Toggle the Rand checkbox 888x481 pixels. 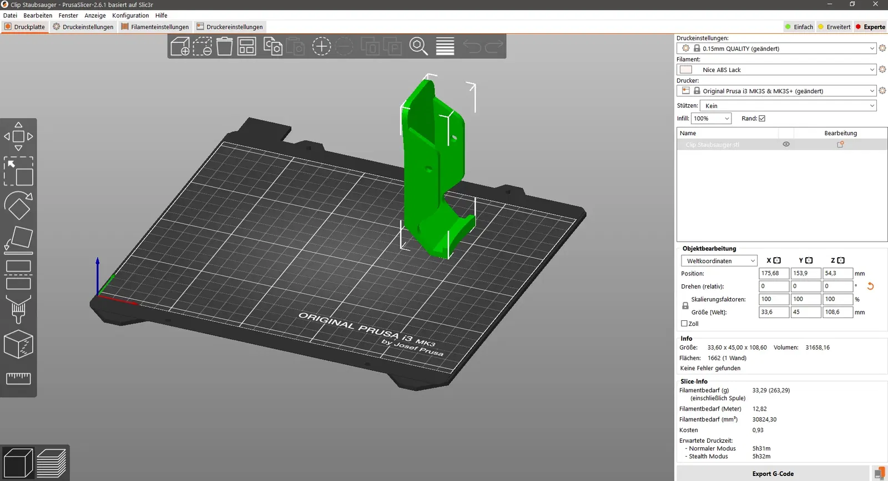point(762,119)
